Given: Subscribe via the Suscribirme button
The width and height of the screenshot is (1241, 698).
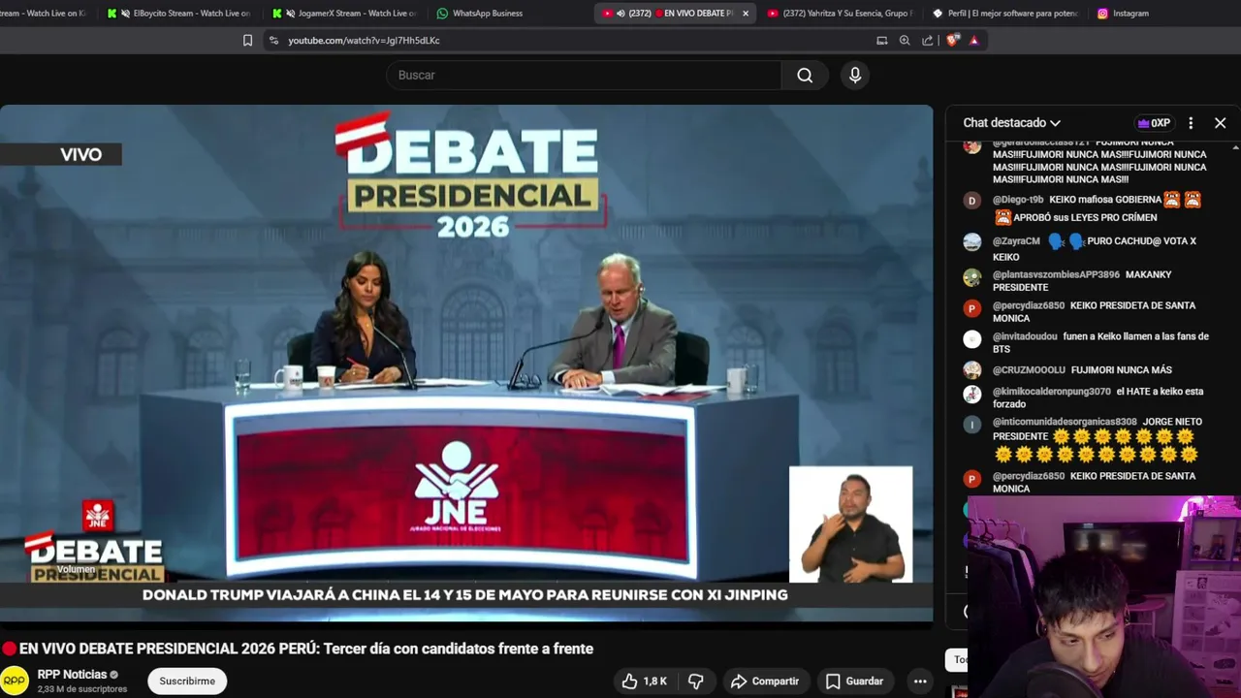Looking at the screenshot, I should [x=187, y=681].
